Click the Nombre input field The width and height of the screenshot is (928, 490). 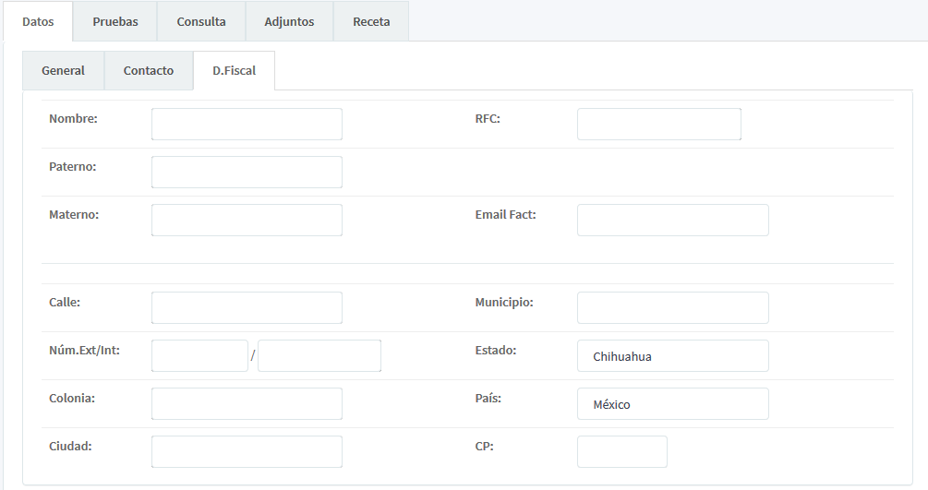[247, 124]
